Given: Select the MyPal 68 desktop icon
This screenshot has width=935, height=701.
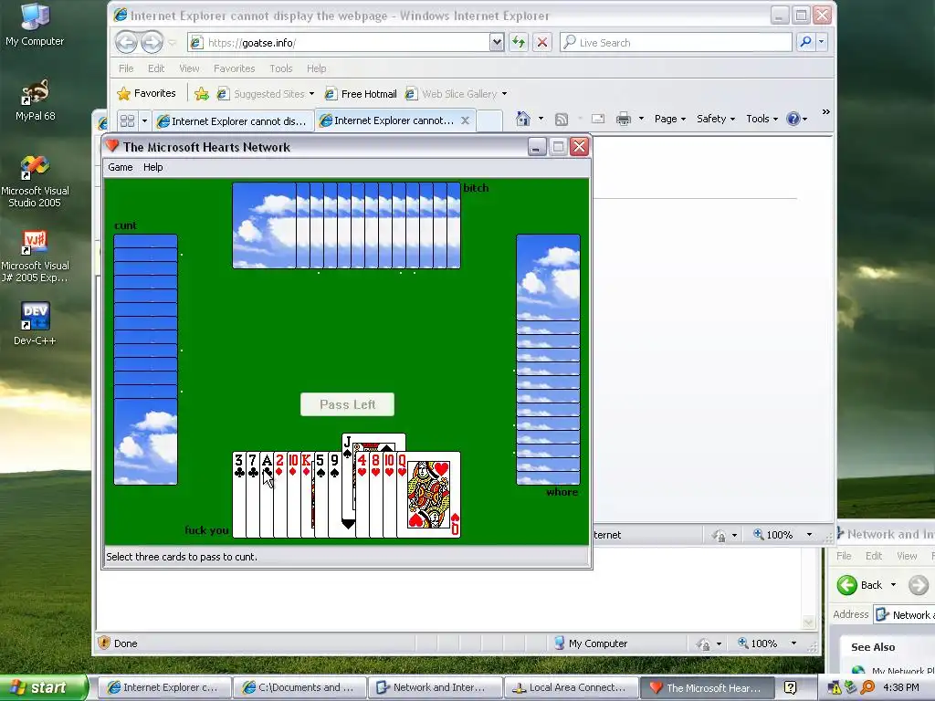Looking at the screenshot, I should click(x=35, y=100).
